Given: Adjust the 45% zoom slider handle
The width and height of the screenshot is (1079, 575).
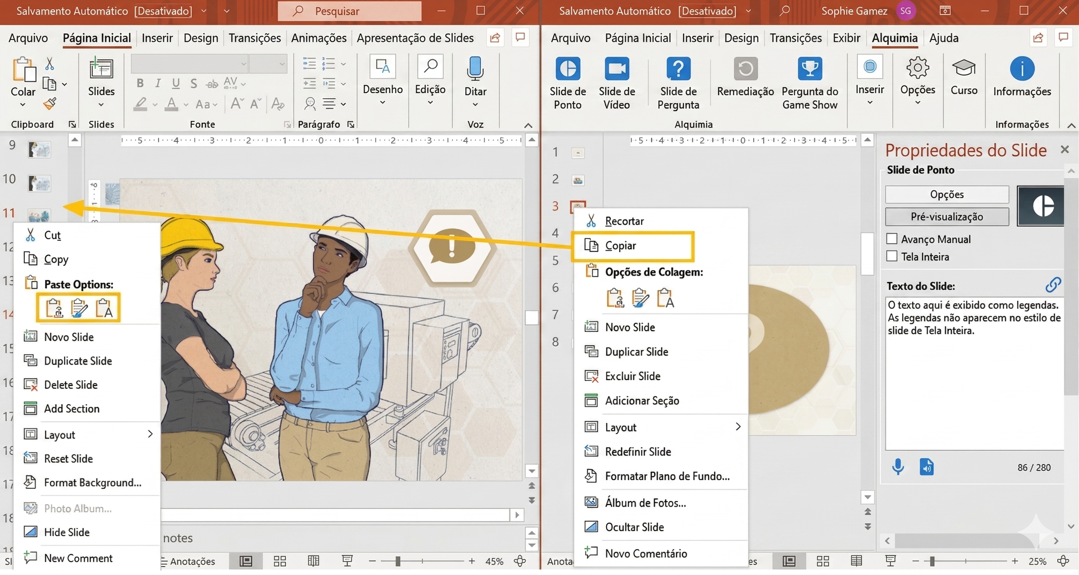Looking at the screenshot, I should pos(398,561).
